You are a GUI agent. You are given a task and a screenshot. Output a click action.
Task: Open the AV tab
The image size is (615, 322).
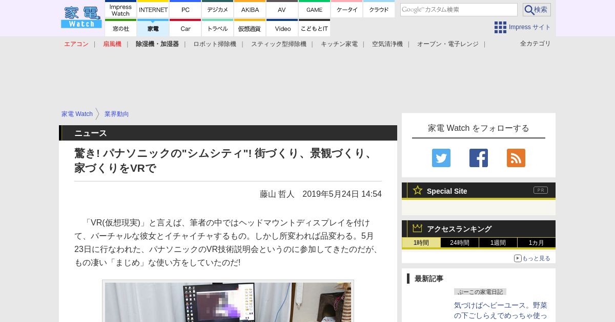(x=282, y=9)
